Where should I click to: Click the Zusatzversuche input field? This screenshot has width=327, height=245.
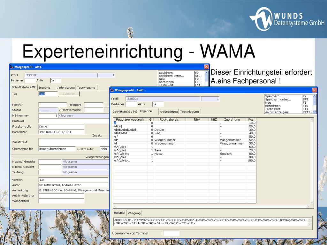tap(94, 110)
